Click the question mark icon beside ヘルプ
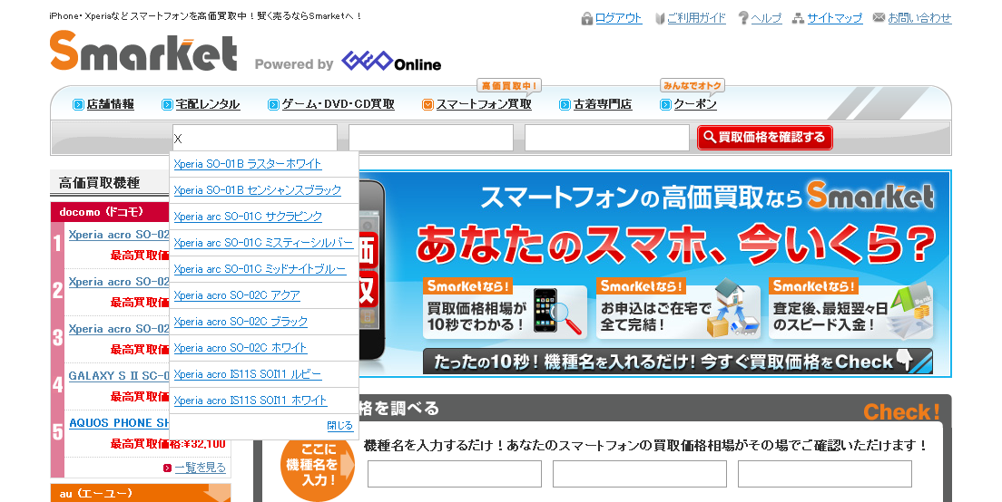This screenshot has width=1002, height=502. click(x=743, y=18)
